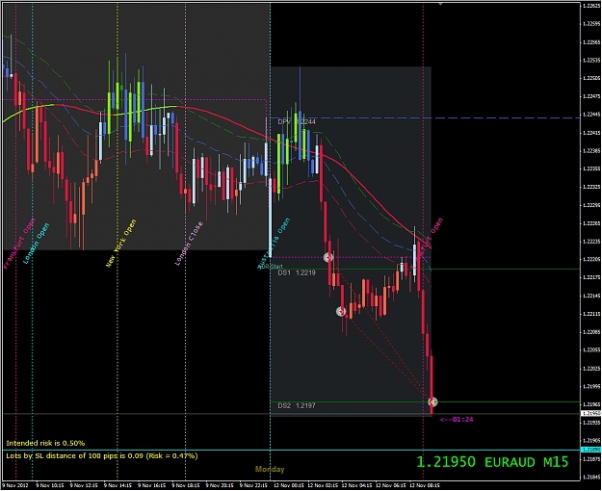Select the trade marker circle on the dotted magenta line

click(x=327, y=258)
